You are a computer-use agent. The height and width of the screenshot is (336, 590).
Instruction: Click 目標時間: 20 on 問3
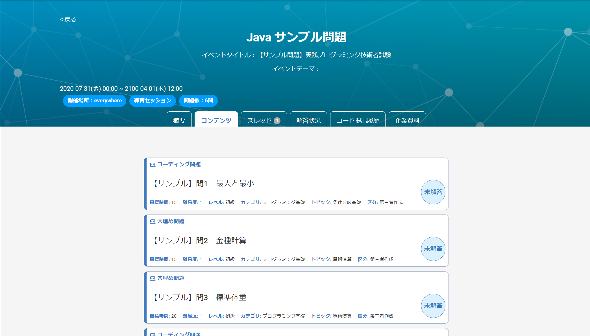pos(163,316)
